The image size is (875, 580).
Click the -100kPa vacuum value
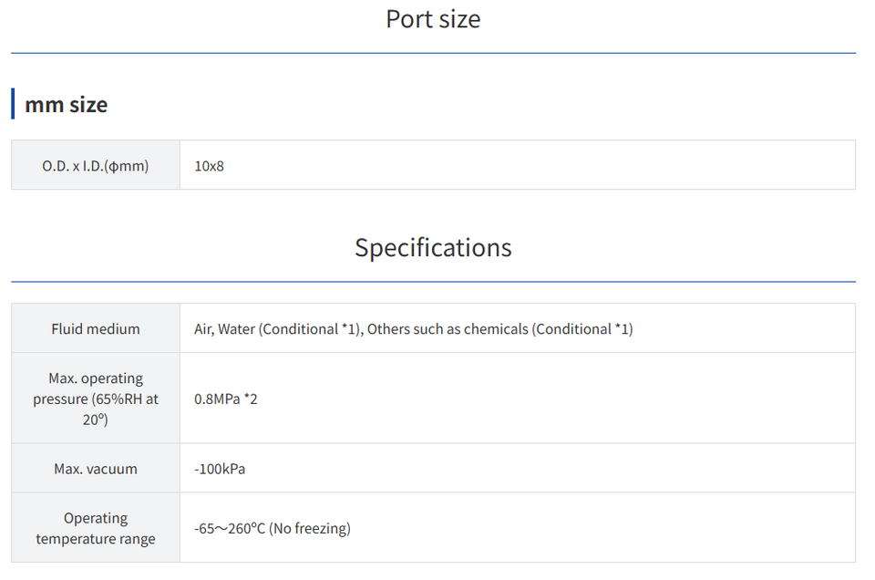coord(220,469)
